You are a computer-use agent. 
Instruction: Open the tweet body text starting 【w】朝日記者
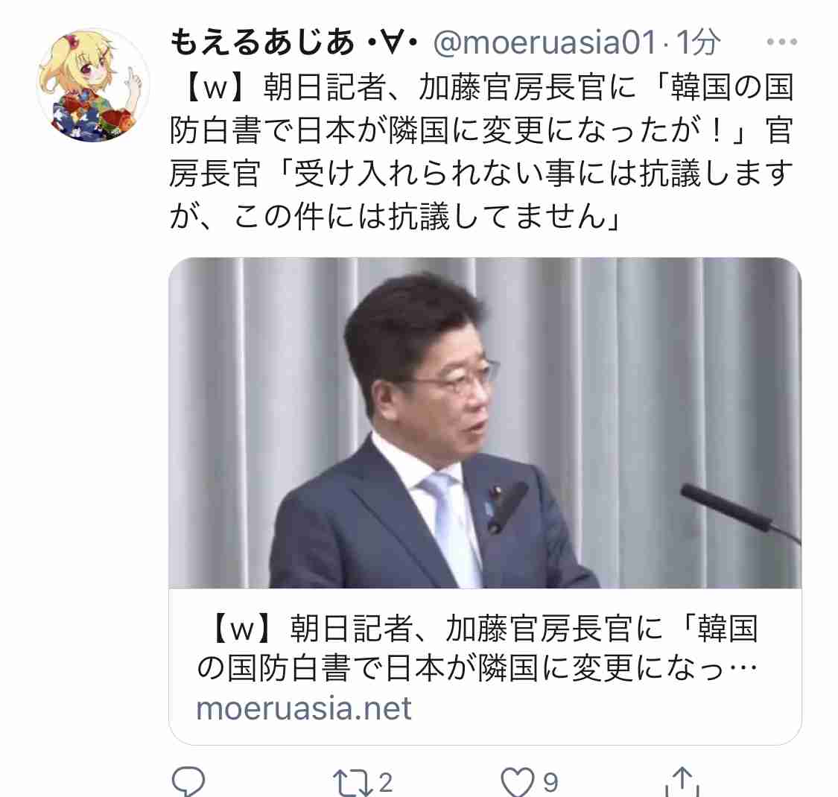[x=481, y=151]
